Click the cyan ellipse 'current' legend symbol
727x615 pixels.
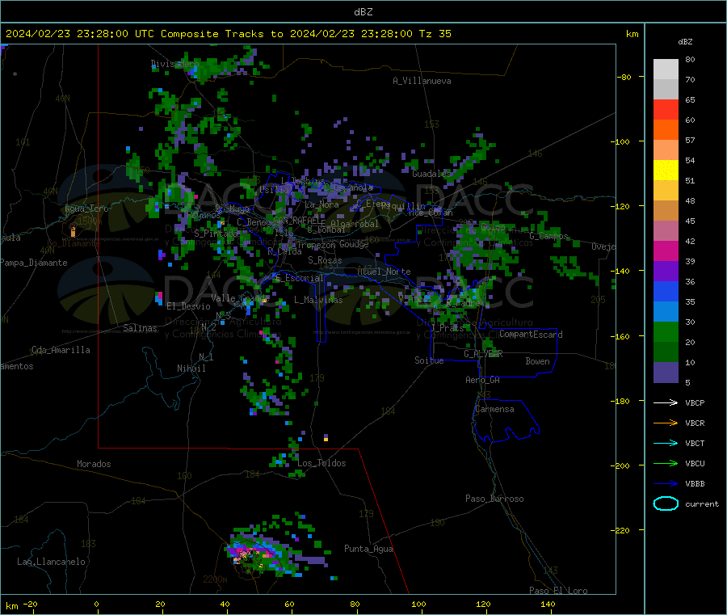[x=666, y=503]
